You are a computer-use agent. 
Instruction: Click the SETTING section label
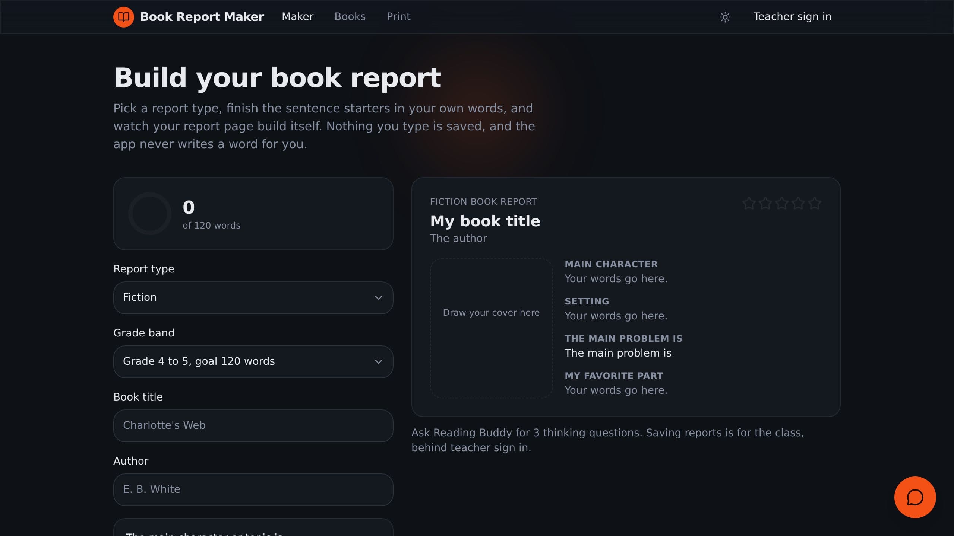[587, 301]
